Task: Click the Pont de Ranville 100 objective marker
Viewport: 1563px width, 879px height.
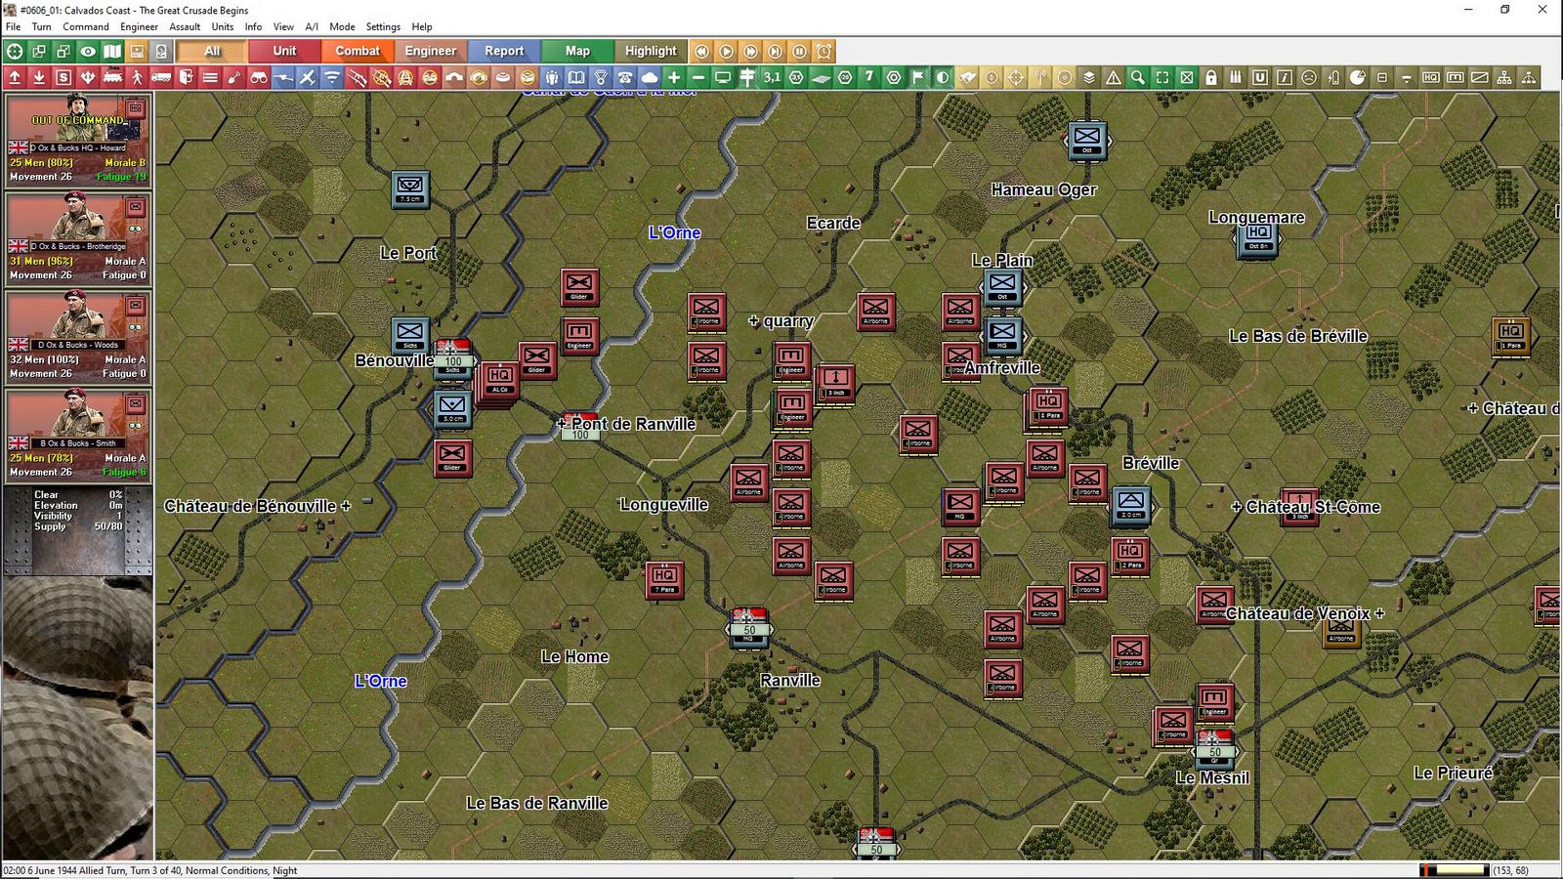Action: pos(580,427)
